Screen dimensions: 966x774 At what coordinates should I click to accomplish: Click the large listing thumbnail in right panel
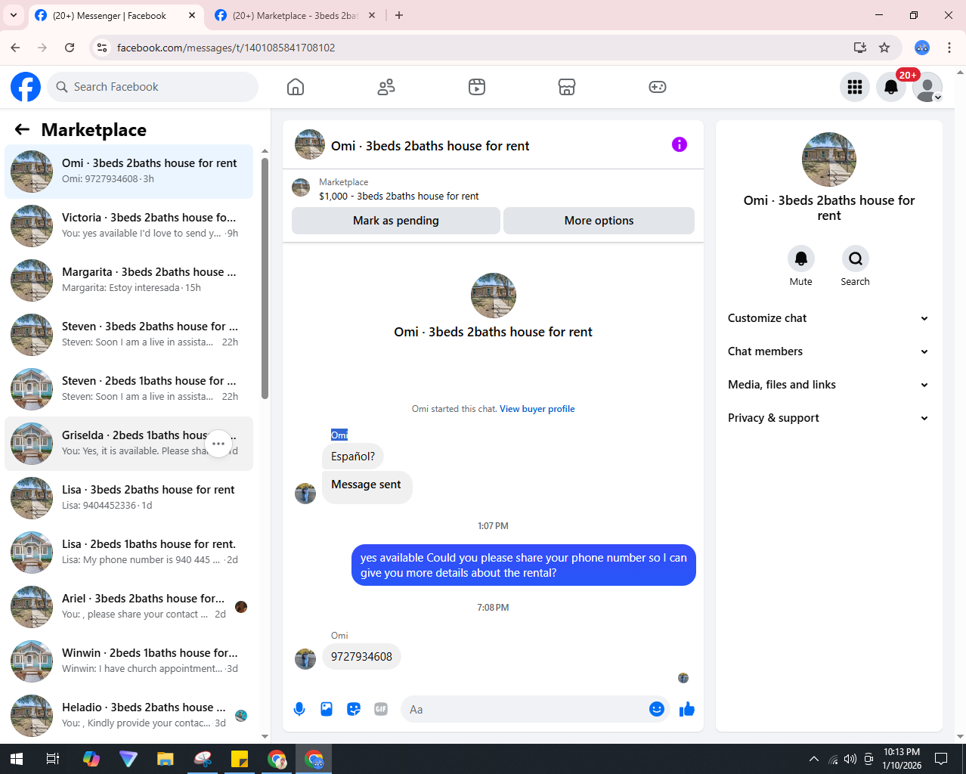coord(829,159)
